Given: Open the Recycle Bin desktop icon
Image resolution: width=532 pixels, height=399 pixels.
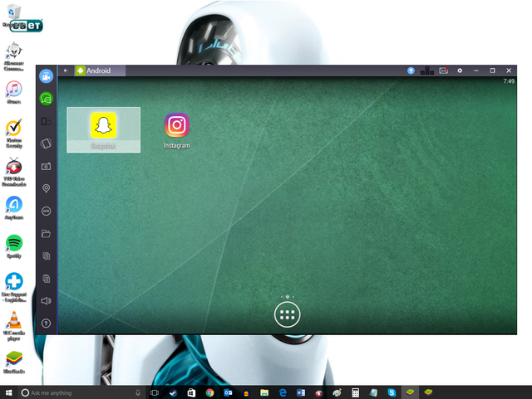Looking at the screenshot, I should coord(14,16).
